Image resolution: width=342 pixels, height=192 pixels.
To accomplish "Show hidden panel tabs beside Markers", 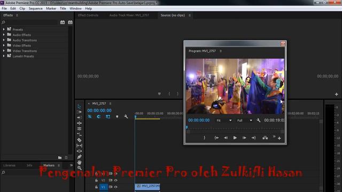I will click(71, 165).
